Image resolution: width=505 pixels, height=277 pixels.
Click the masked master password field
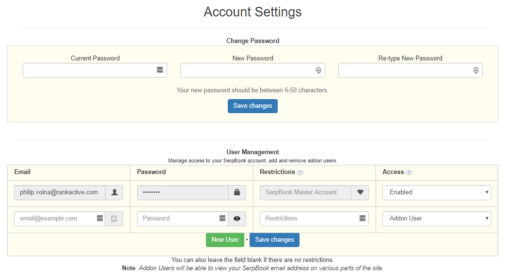183,192
